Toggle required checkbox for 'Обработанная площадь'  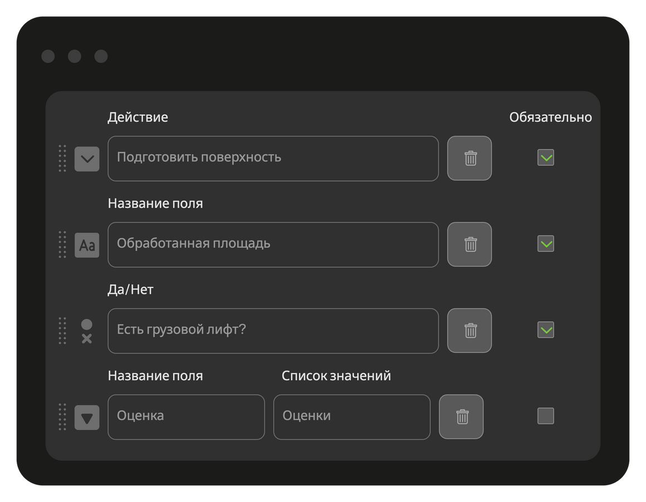tap(545, 243)
